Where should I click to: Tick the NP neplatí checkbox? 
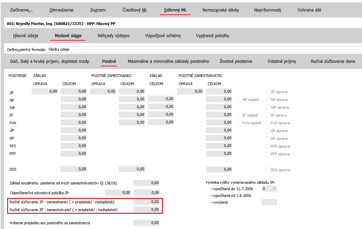click(239, 100)
